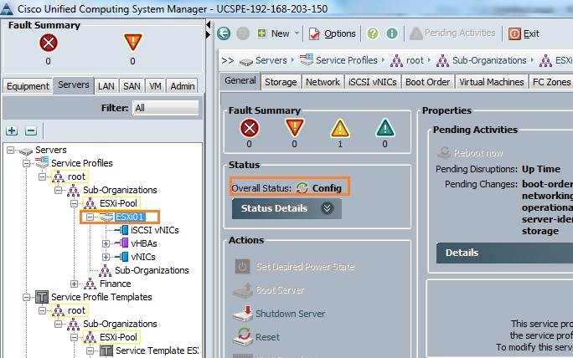This screenshot has height=358, width=573.
Task: Expand the Status Details section
Action: 286,208
